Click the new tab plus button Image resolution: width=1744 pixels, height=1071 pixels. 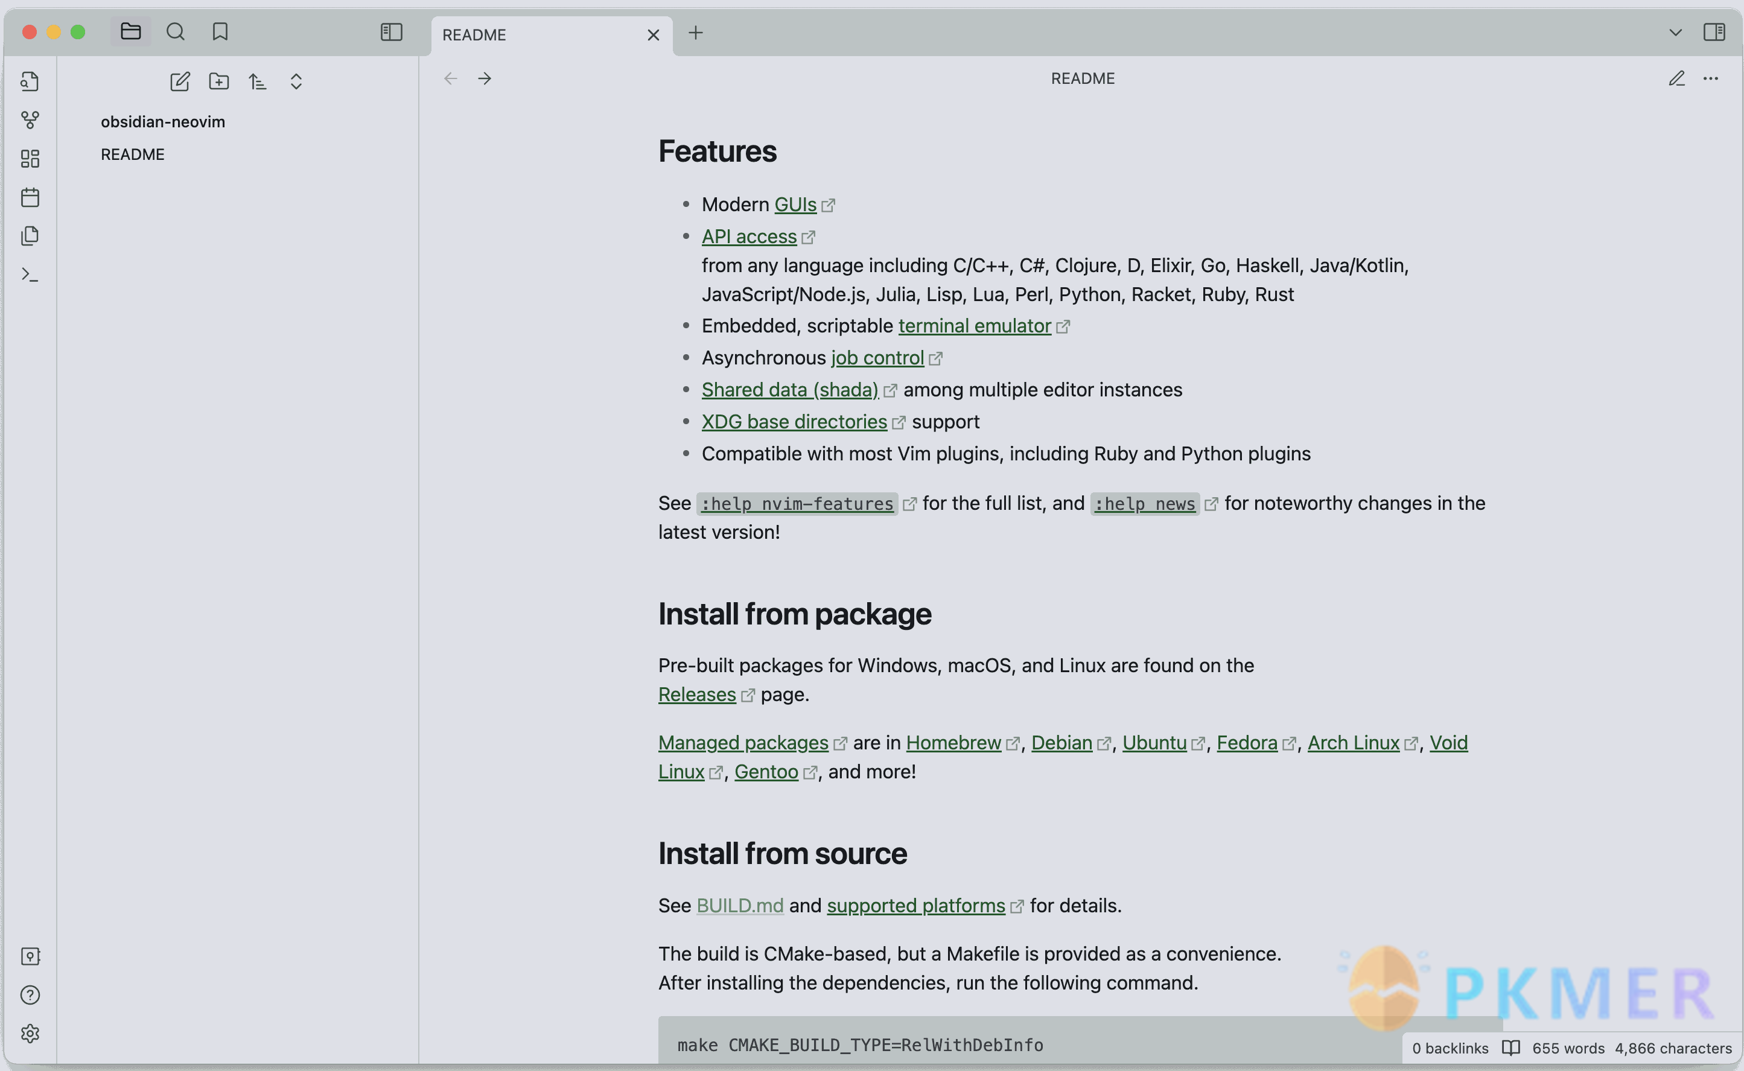coord(696,34)
